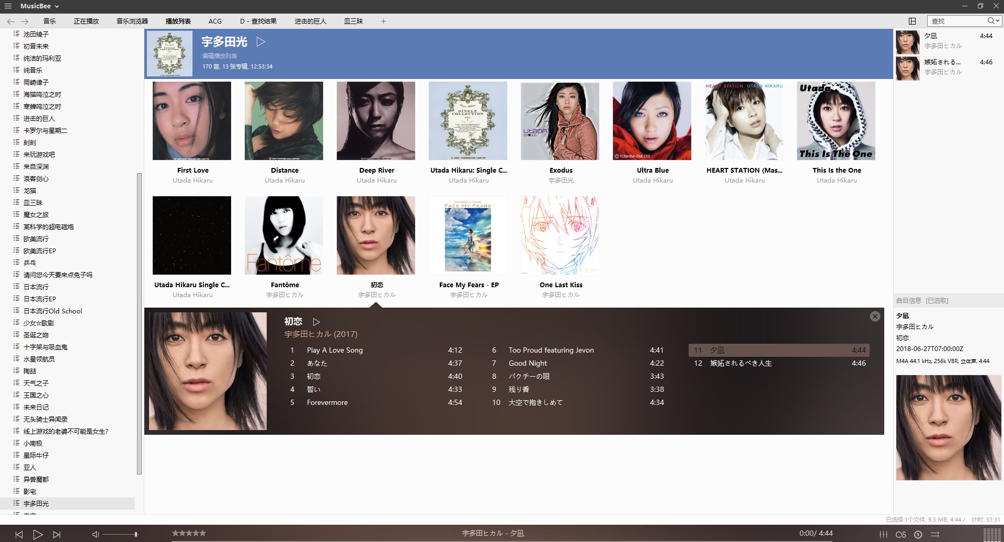Select track Forevermore

click(x=376, y=402)
